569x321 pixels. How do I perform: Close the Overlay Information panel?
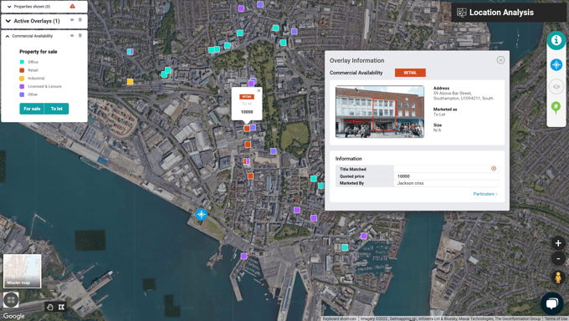[x=500, y=60]
